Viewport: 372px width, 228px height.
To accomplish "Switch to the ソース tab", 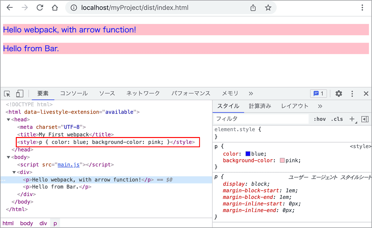I will (x=107, y=93).
